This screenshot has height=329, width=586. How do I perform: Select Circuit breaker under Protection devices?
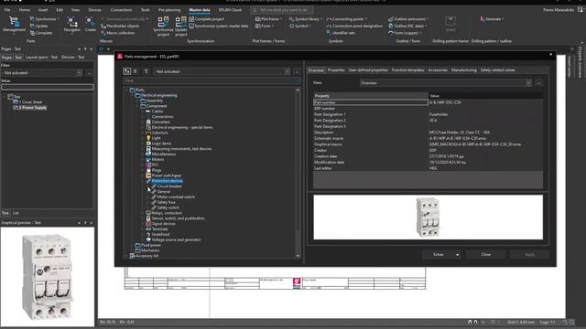tap(169, 186)
